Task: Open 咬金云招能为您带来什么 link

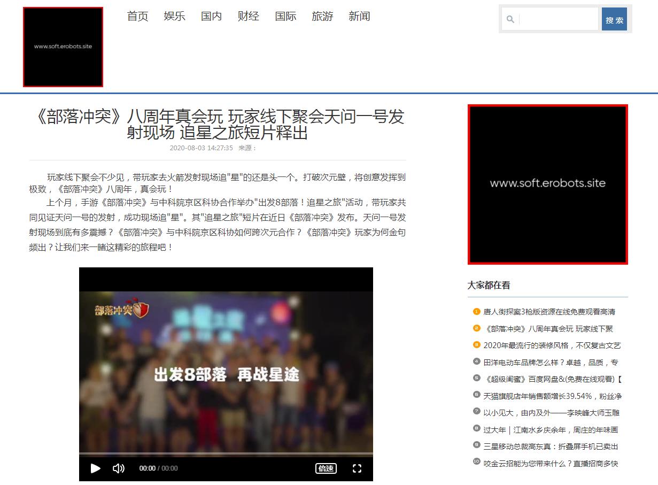Action: (551, 464)
